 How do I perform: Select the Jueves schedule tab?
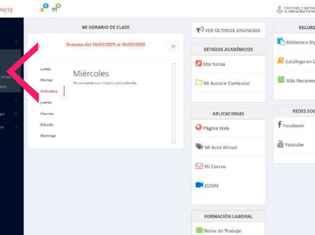[46, 102]
